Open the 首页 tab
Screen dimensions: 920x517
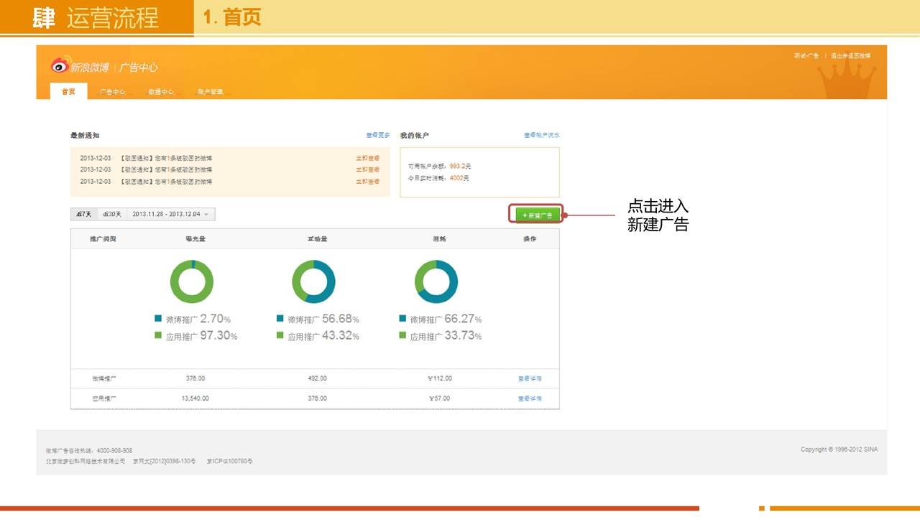(68, 92)
